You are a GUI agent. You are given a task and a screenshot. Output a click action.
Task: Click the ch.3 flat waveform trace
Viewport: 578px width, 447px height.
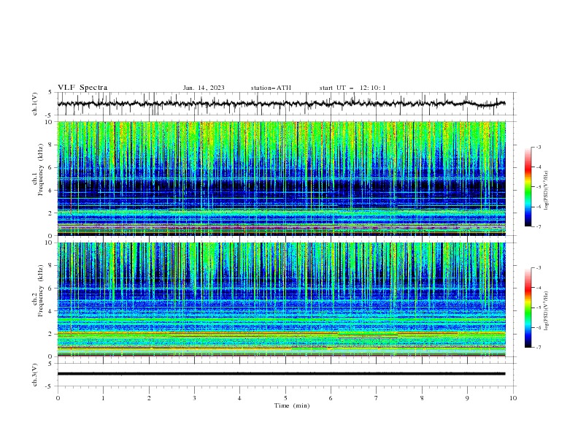pyautogui.click(x=281, y=374)
